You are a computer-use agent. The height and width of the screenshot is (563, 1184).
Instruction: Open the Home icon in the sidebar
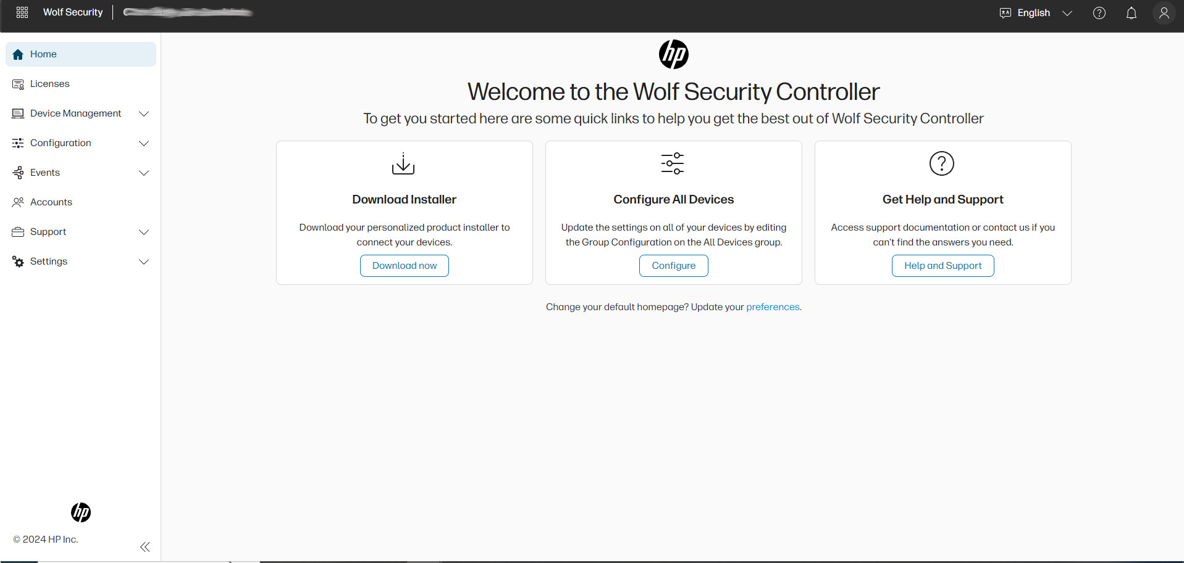coord(17,54)
